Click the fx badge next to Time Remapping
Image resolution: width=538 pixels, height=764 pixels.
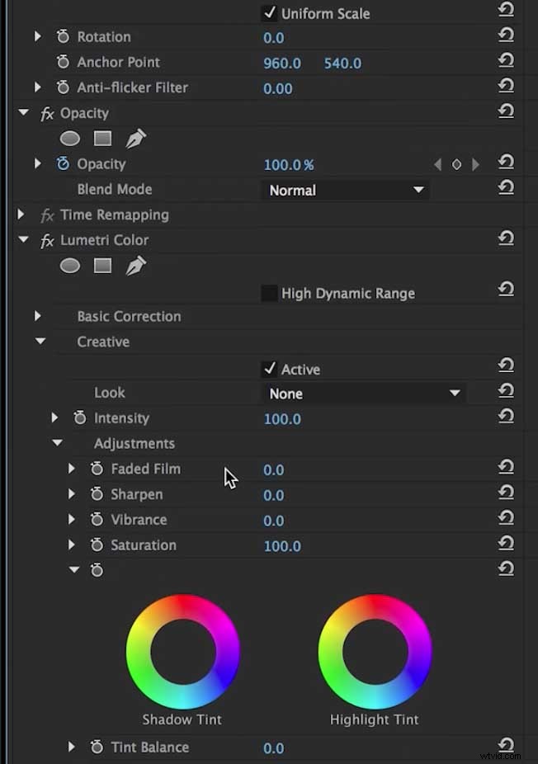pos(47,214)
